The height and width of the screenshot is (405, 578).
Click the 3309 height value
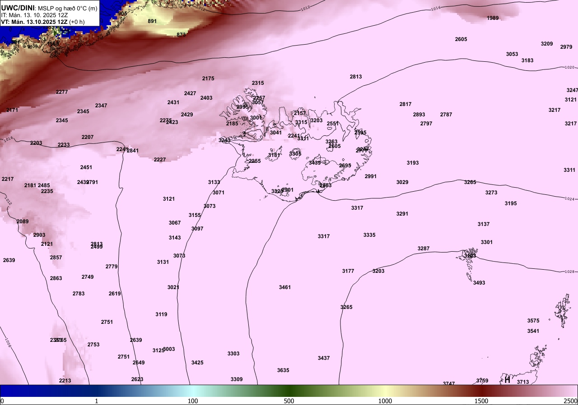click(237, 379)
